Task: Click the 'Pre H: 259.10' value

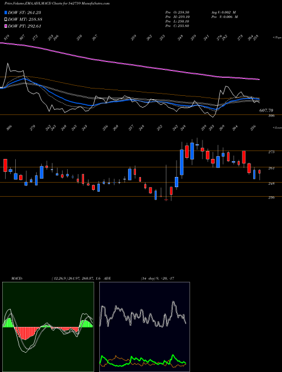Action: point(177,17)
